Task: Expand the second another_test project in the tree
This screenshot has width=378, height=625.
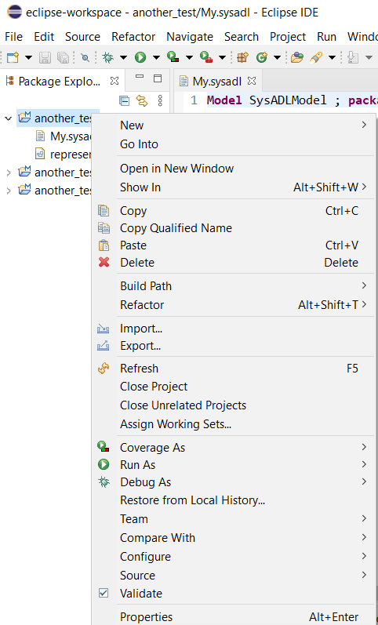Action: click(x=8, y=173)
